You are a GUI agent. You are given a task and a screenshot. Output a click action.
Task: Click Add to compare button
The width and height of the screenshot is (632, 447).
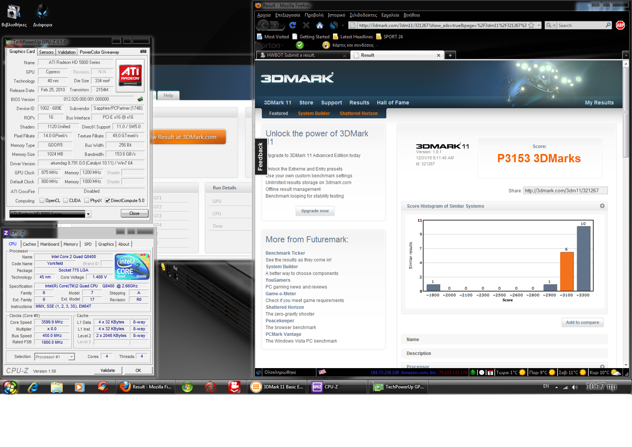(x=582, y=322)
